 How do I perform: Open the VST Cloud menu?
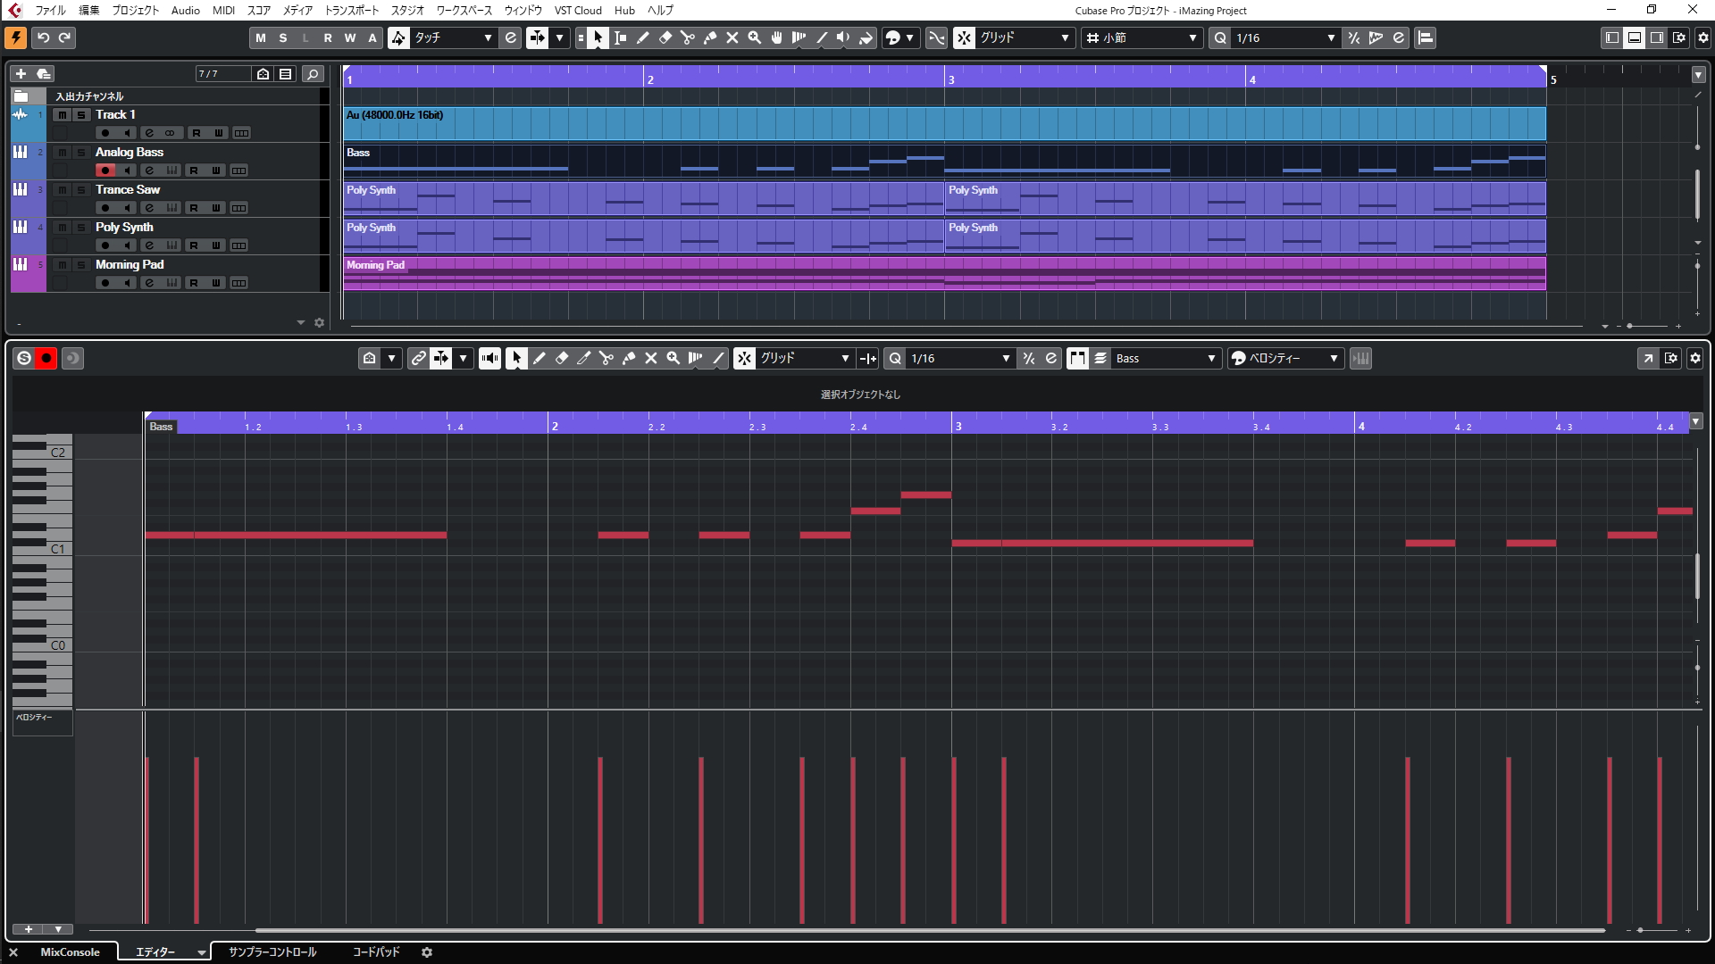point(578,10)
